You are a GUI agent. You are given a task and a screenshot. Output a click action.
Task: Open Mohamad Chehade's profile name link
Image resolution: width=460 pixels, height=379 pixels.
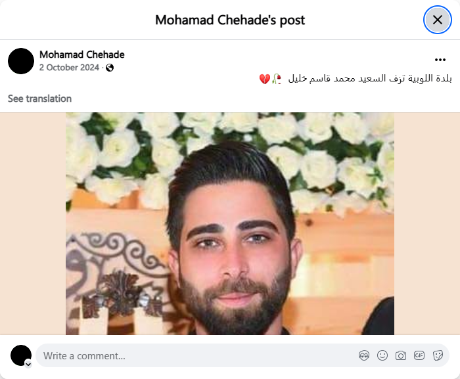[x=82, y=55]
